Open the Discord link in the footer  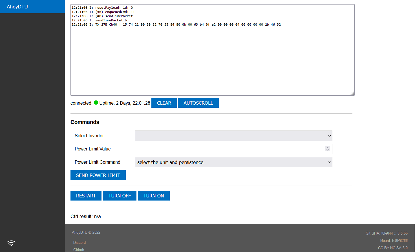coord(79,242)
